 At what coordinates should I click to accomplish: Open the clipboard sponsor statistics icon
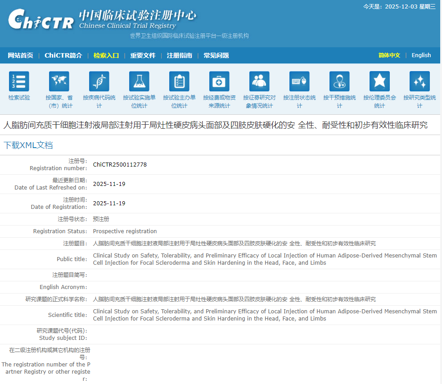coord(179,81)
